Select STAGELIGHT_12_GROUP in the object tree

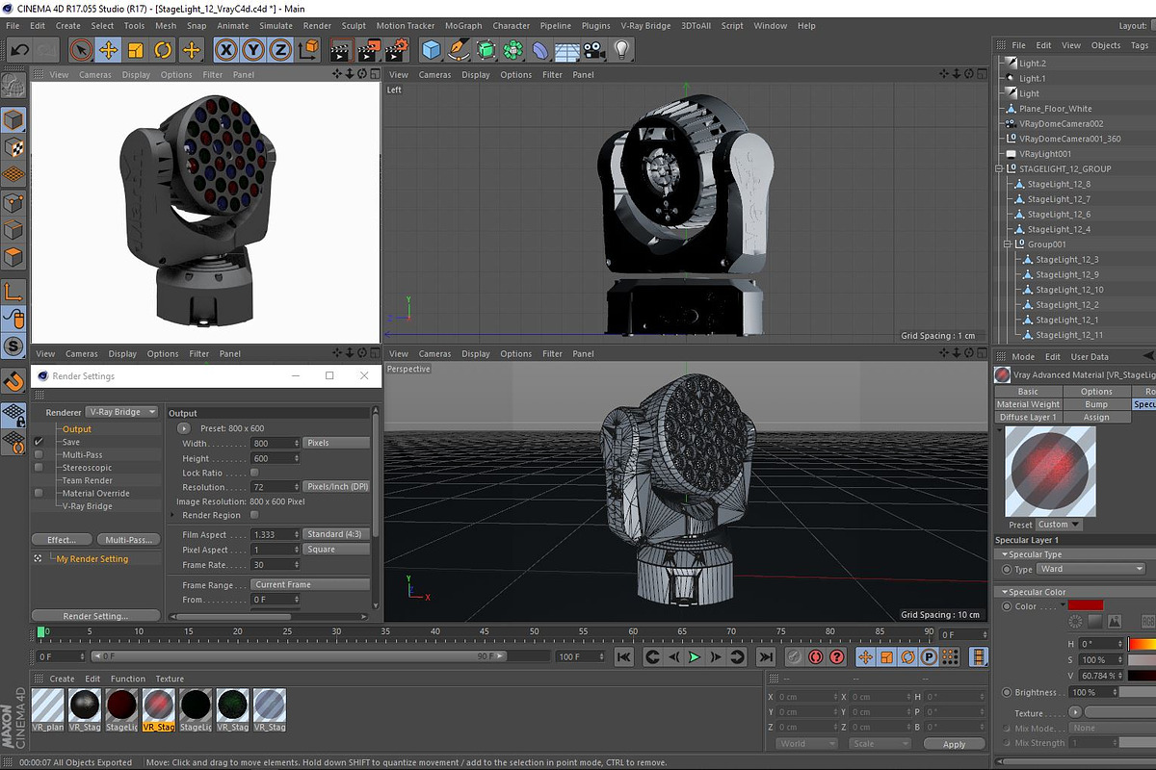pyautogui.click(x=1064, y=168)
